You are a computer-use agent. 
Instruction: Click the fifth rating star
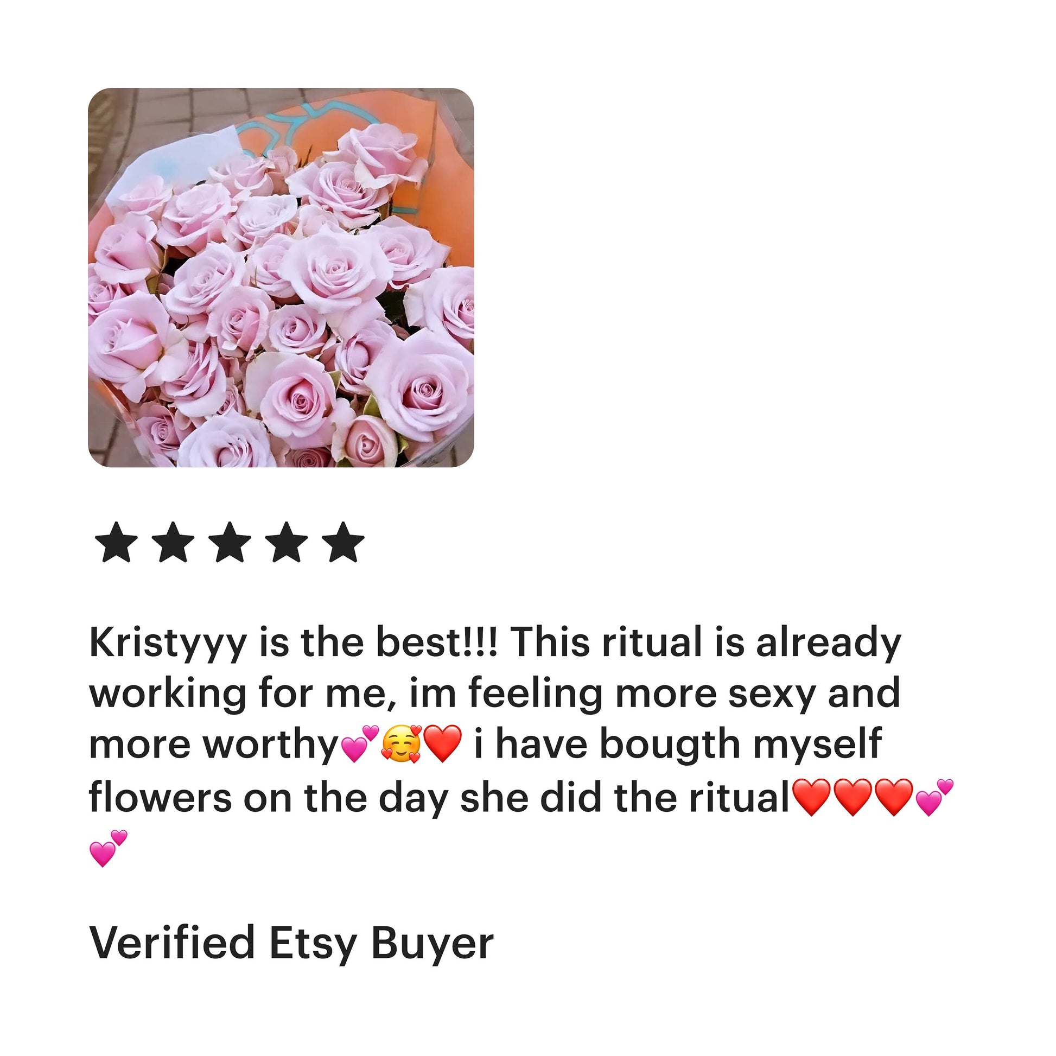[343, 542]
